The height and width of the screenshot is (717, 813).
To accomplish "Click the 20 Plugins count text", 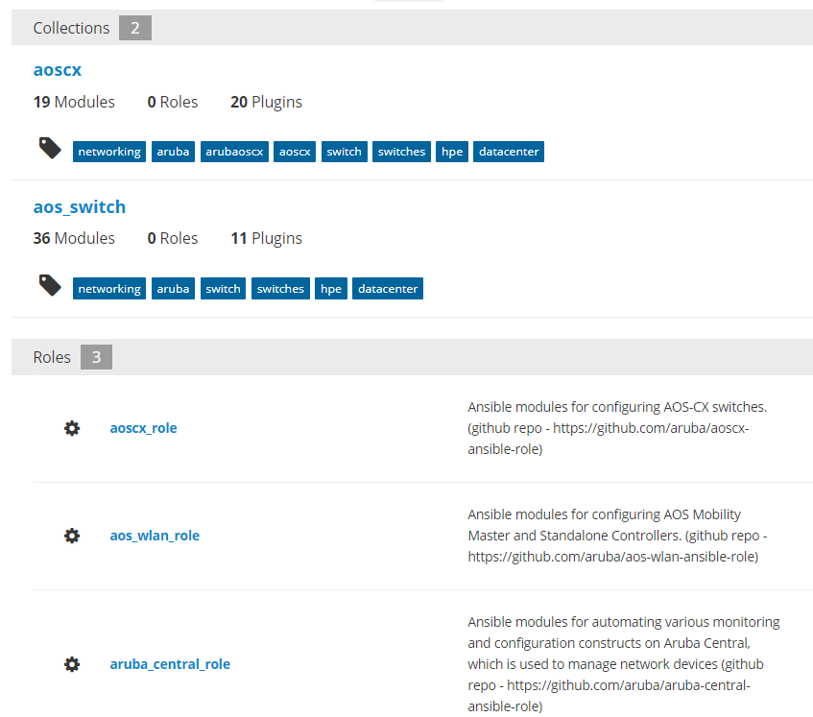I will [x=267, y=102].
